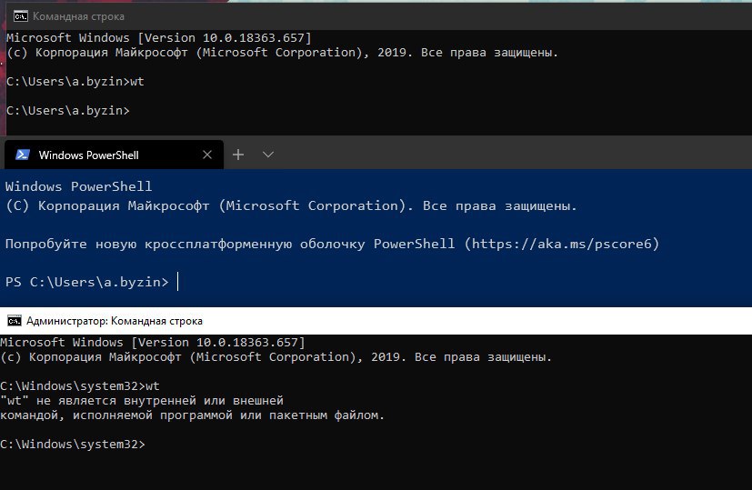Click the copyright line with 2019 in the admin console
Screen dimensions: 752x490
(276, 357)
